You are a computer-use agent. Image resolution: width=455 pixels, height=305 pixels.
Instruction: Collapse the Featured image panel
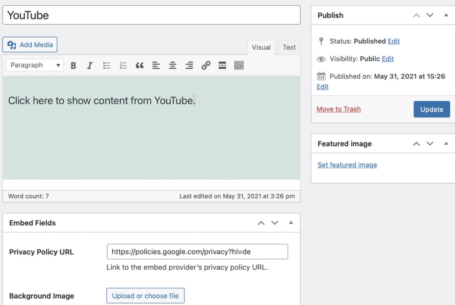click(x=446, y=144)
